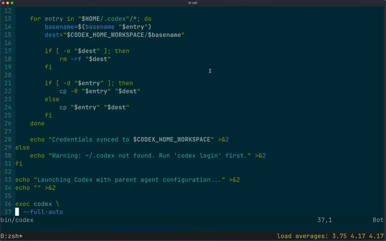Click the 'bin/codex' file name in status line
386x241 pixels.
click(x=17, y=220)
